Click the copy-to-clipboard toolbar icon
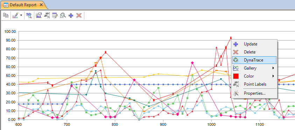Screen dimensions: 295x130 (x=6, y=15)
